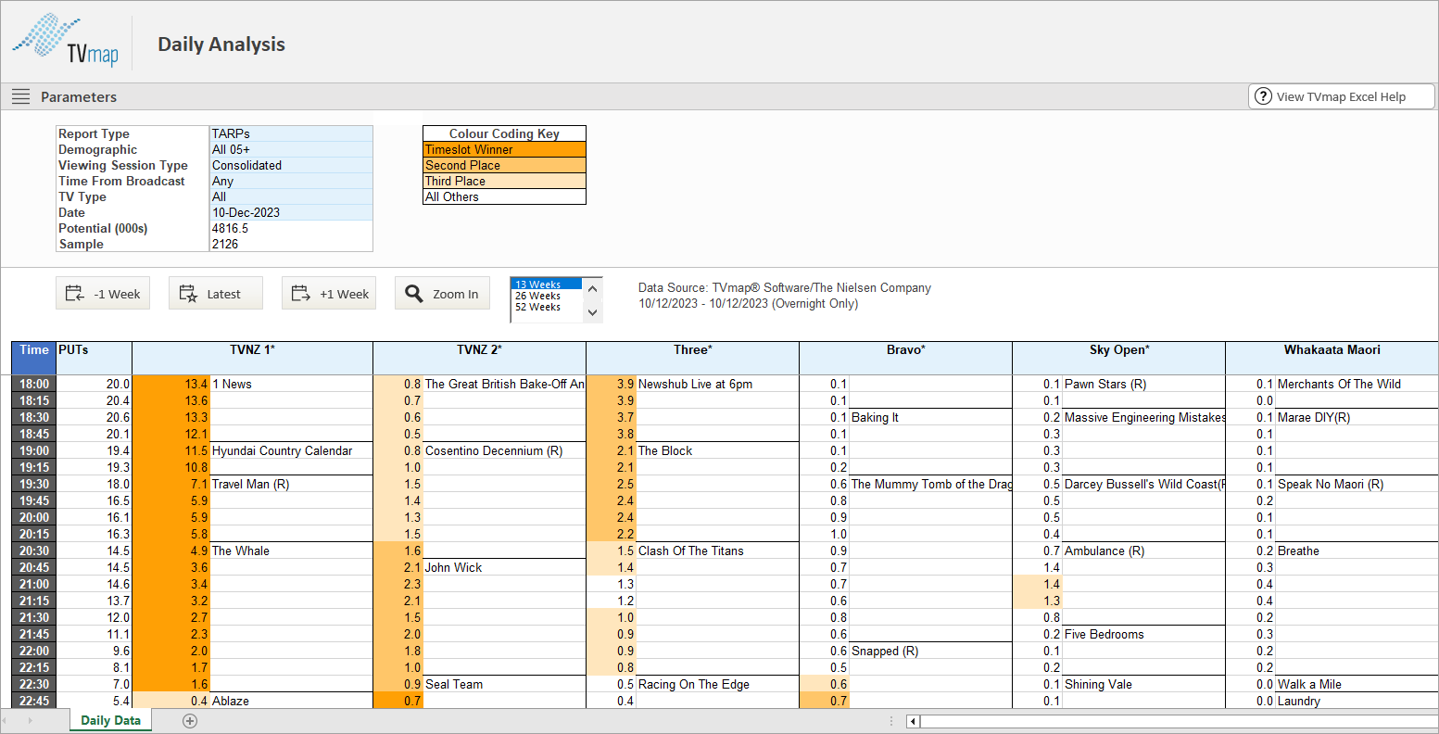
Task: Select 13 Weeks in the list
Action: point(547,285)
